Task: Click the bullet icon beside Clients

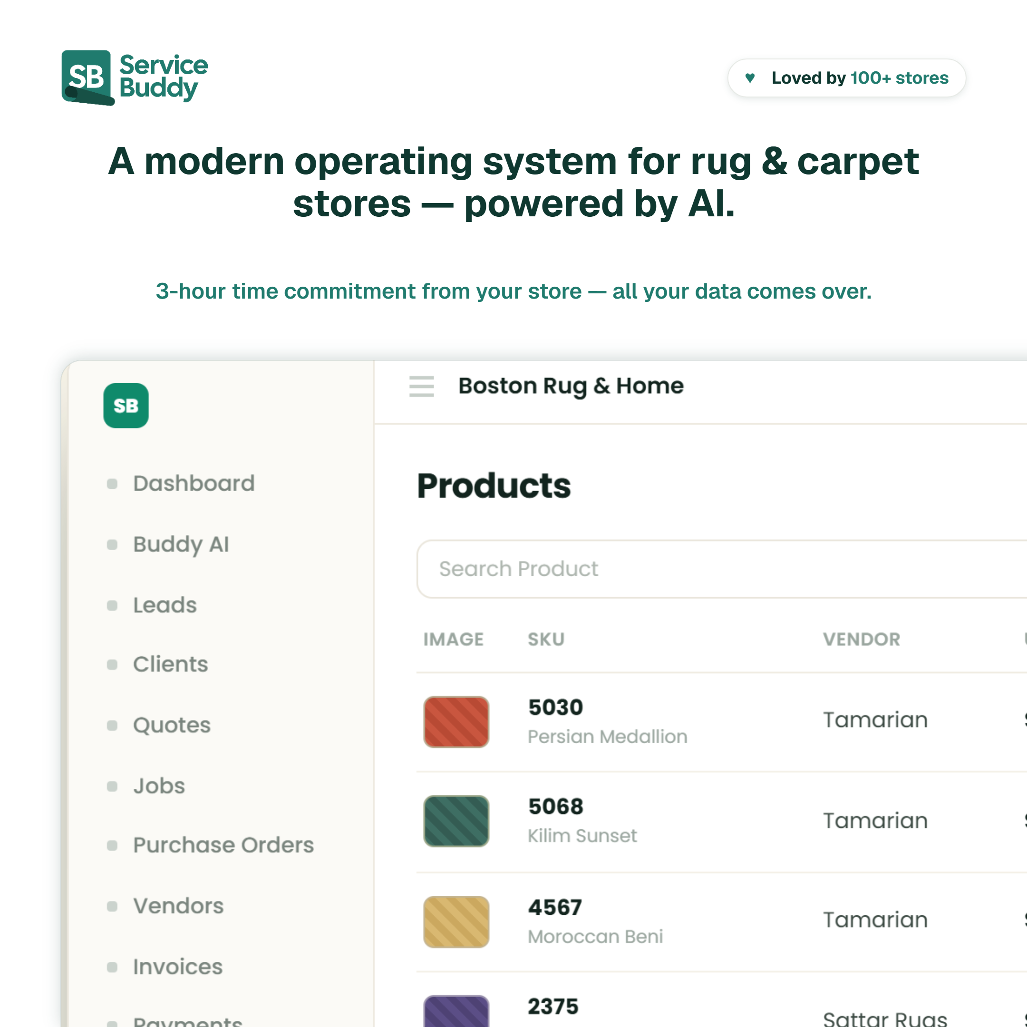Action: point(112,665)
